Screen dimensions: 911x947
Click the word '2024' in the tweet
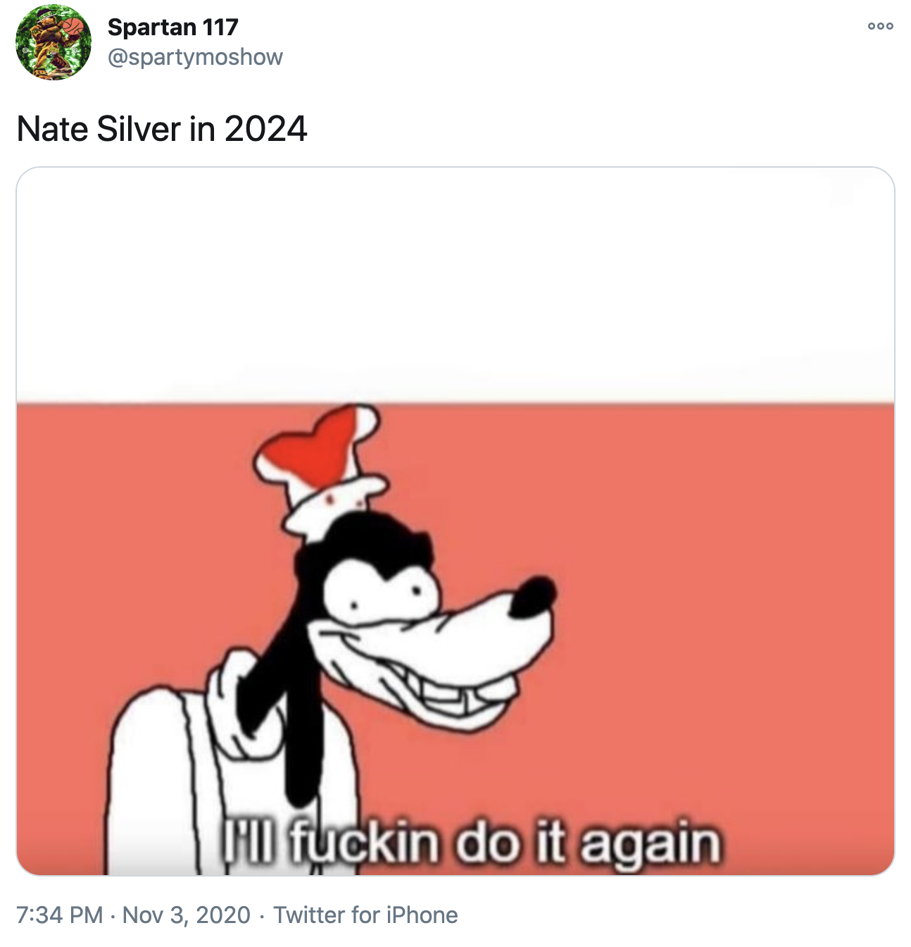coord(266,129)
